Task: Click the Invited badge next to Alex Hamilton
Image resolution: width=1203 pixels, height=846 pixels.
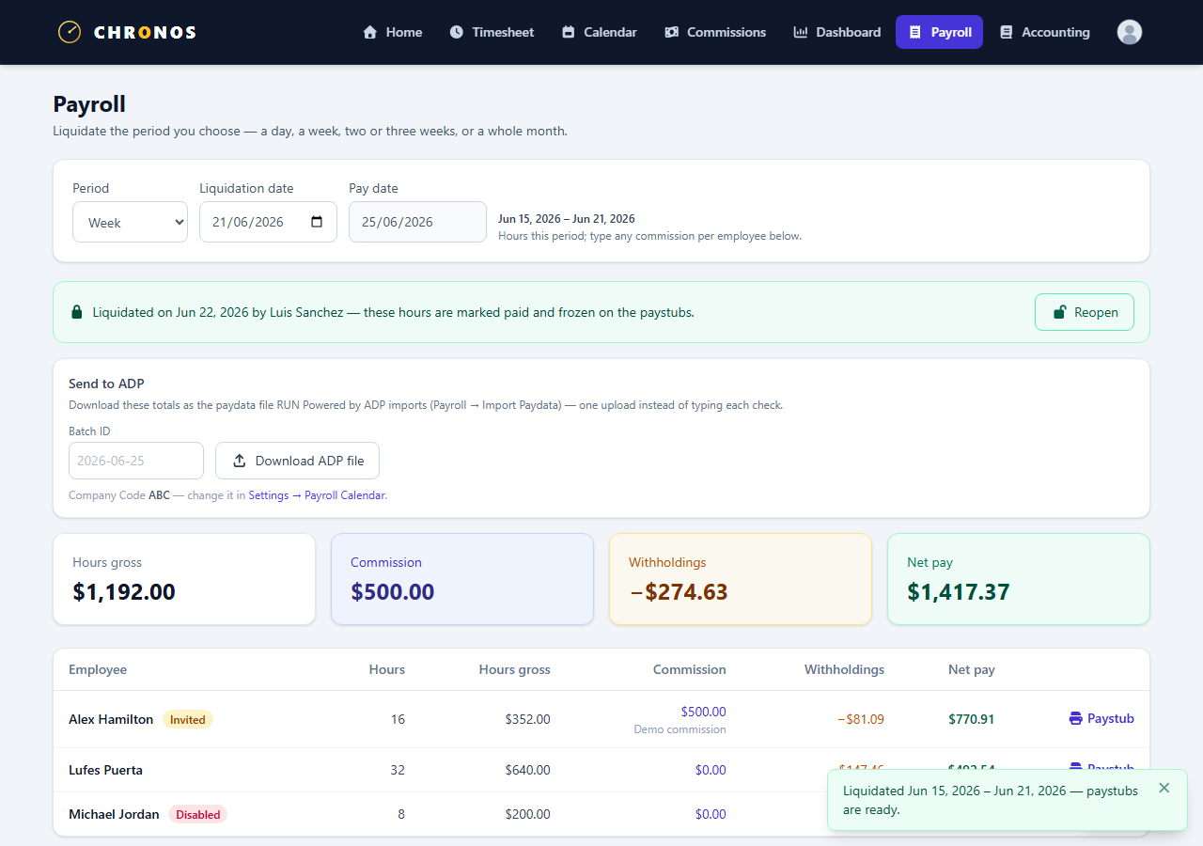Action: point(188,720)
